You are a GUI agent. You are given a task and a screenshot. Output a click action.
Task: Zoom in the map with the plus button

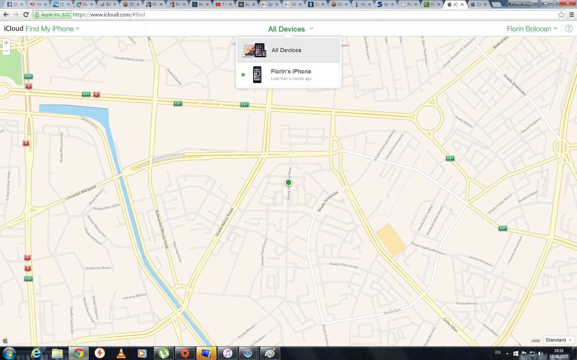point(6,43)
